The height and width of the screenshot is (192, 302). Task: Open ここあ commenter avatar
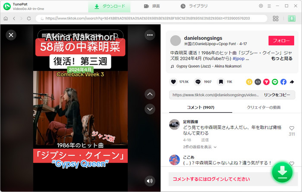pos(174,160)
